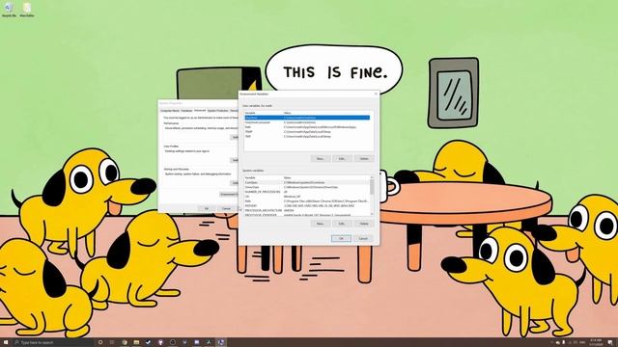Select the PATHEXT system variable row
The image size is (618, 347).
(x=306, y=205)
